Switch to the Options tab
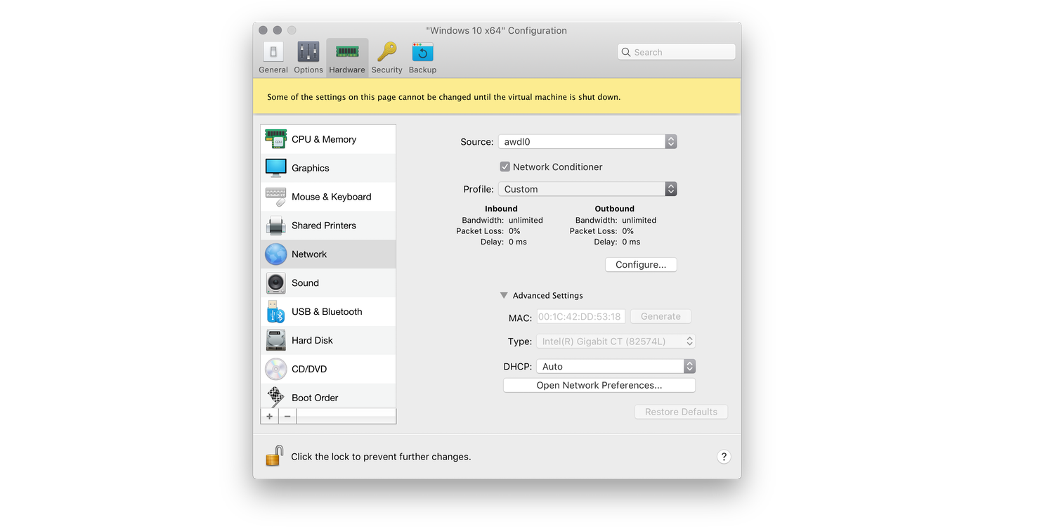 pyautogui.click(x=308, y=57)
